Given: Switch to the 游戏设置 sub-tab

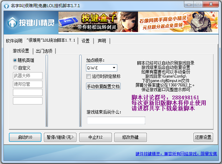Looking at the screenshot, I should pos(21,51).
